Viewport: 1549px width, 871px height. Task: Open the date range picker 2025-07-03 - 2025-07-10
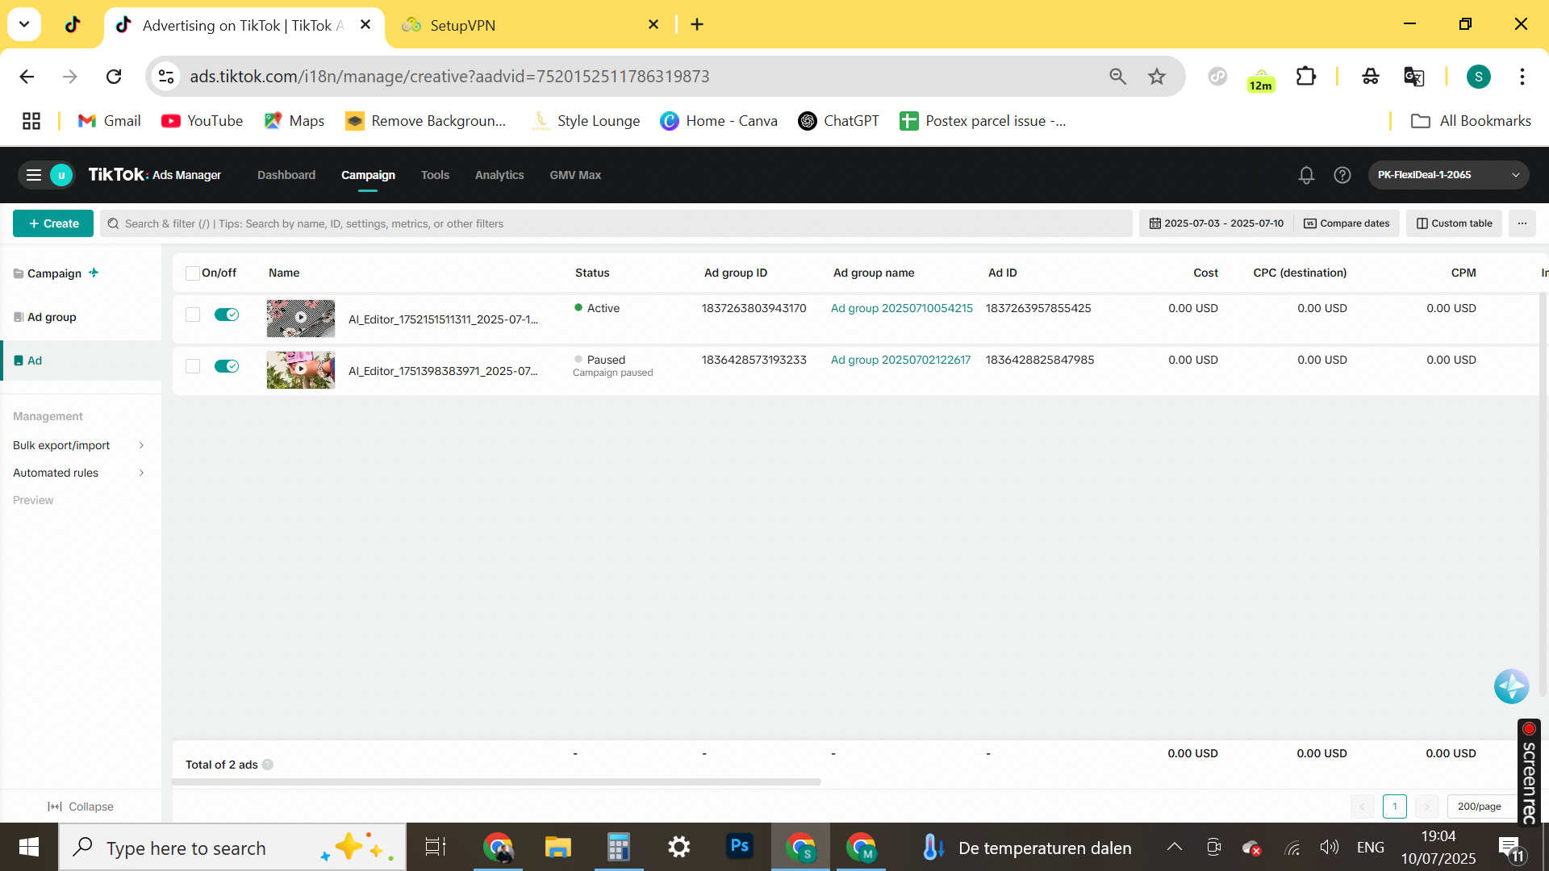point(1216,223)
